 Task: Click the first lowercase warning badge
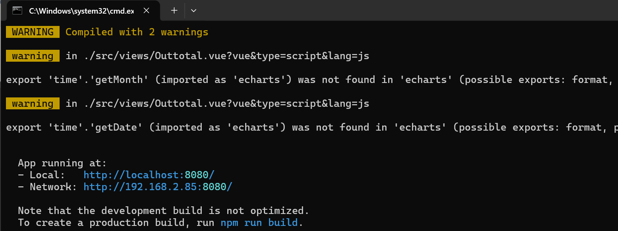[x=33, y=56]
